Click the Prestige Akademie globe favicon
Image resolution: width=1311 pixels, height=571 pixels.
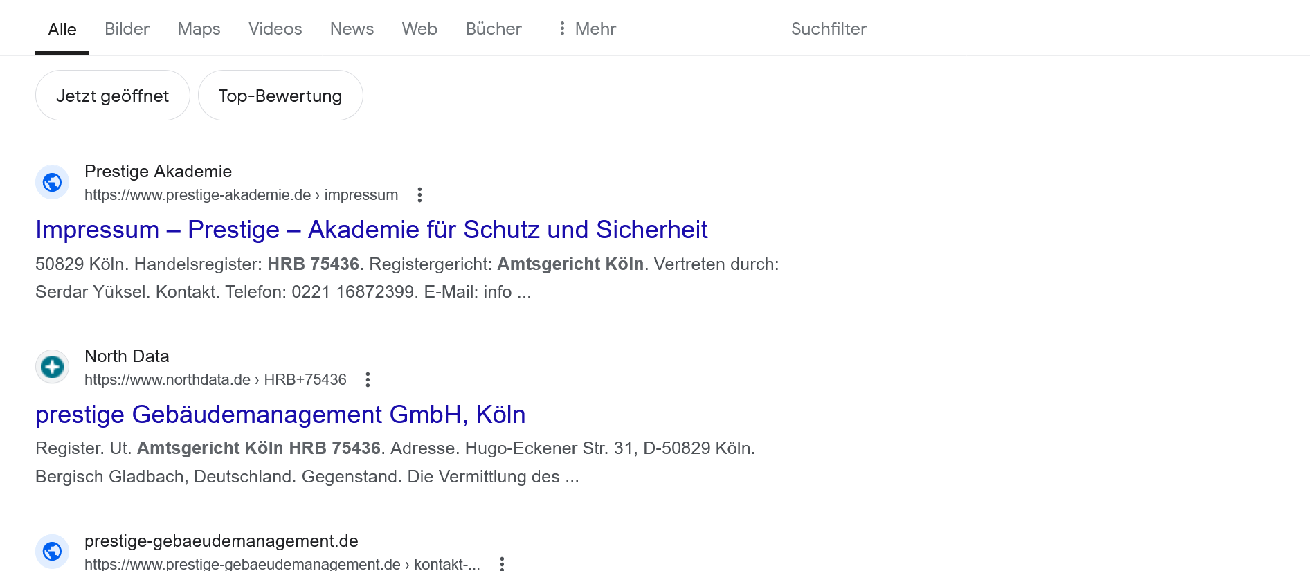[x=52, y=183]
